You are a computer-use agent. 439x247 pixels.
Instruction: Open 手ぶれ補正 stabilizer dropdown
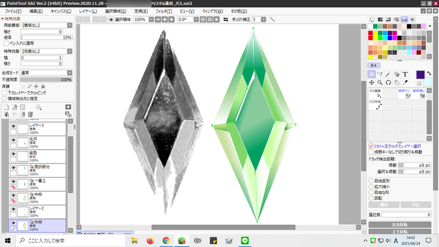[x=263, y=19]
